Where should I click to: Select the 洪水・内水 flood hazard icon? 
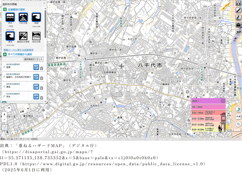tap(10, 17)
